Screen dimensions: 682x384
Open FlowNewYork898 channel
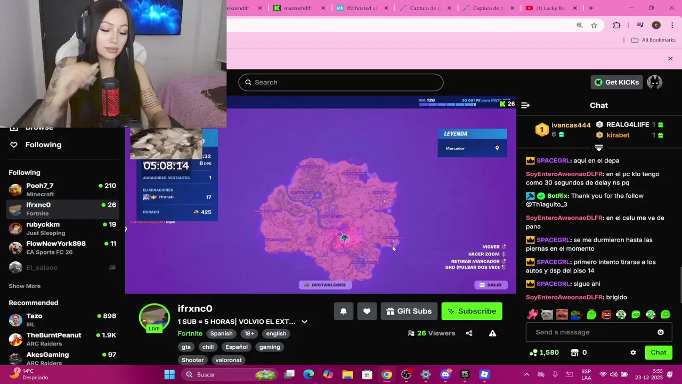pos(62,248)
